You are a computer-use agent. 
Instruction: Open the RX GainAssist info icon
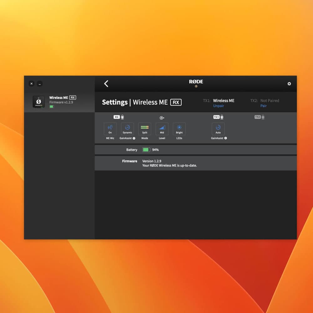(x=134, y=138)
